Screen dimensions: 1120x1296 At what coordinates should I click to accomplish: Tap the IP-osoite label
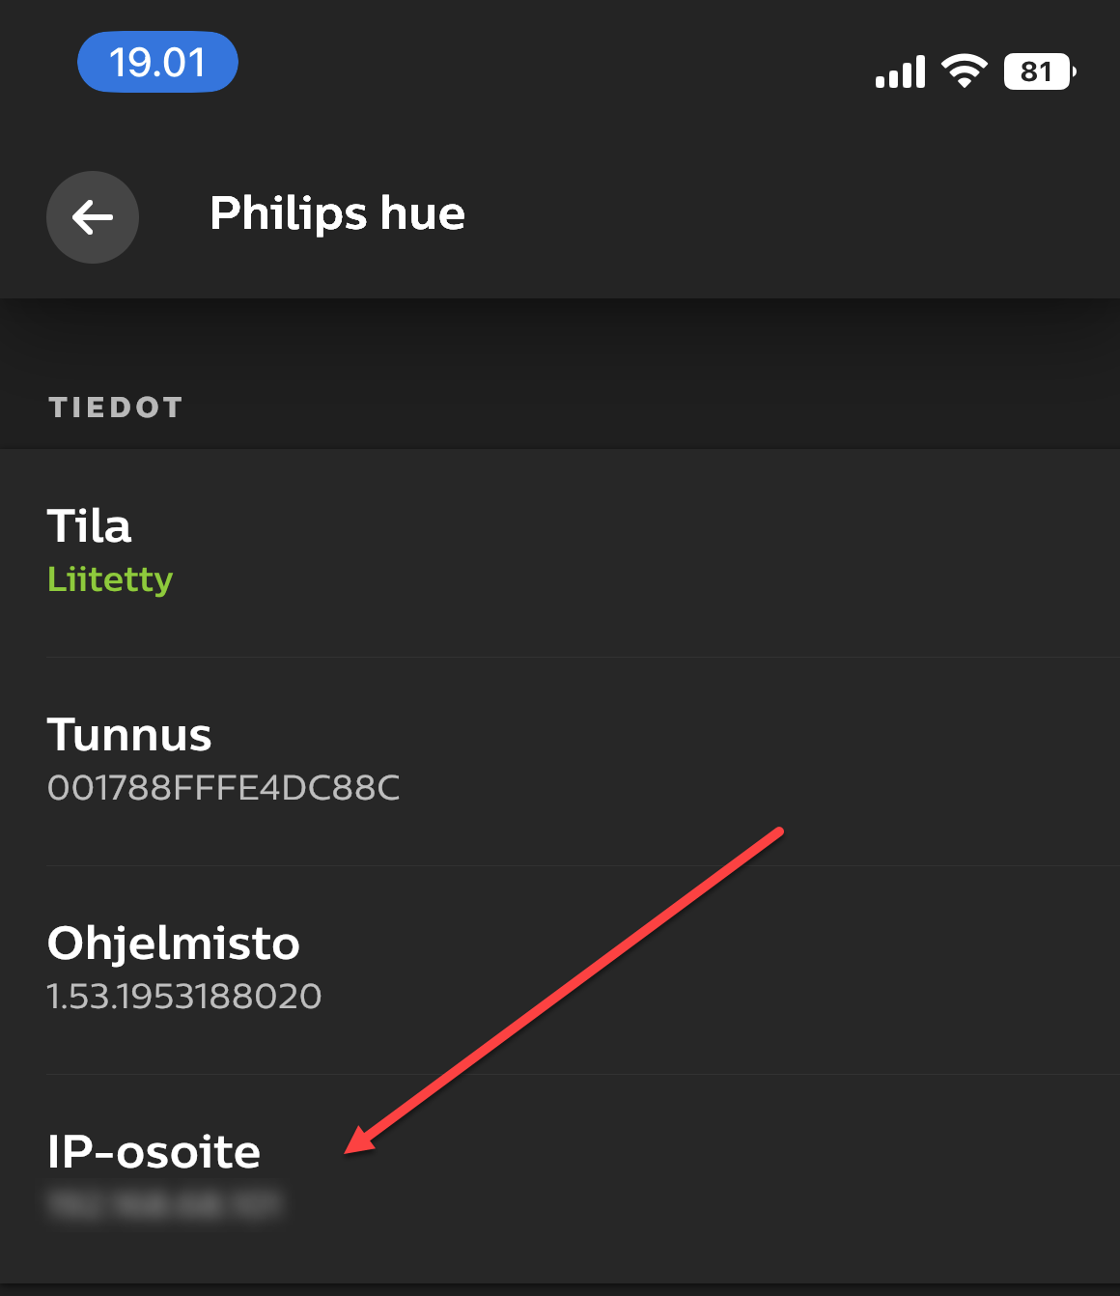pyautogui.click(x=154, y=1152)
